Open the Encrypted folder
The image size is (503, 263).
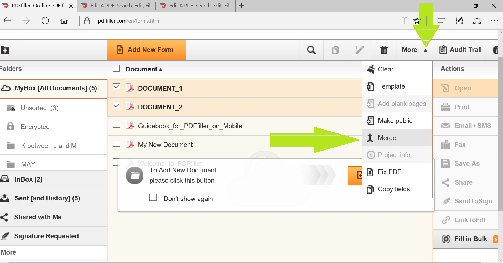click(54, 127)
